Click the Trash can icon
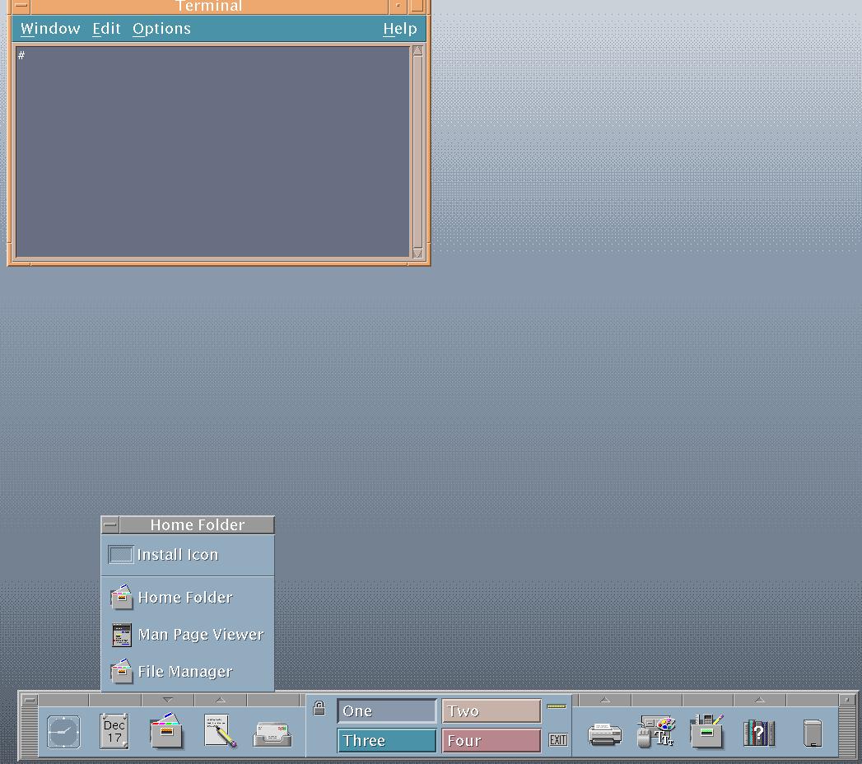The image size is (862, 764). [x=812, y=732]
